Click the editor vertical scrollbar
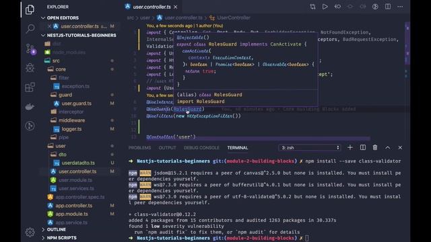Image resolution: width=431 pixels, height=242 pixels. click(x=407, y=44)
